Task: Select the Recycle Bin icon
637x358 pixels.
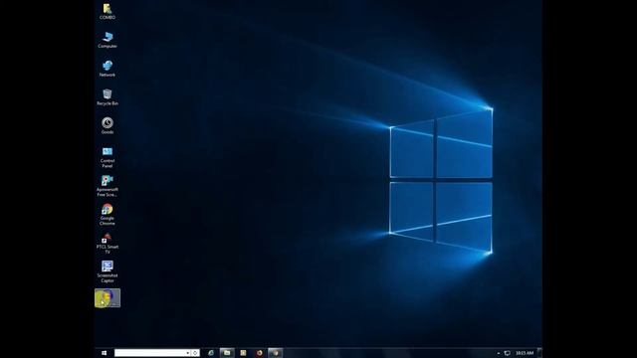Action: (107, 97)
